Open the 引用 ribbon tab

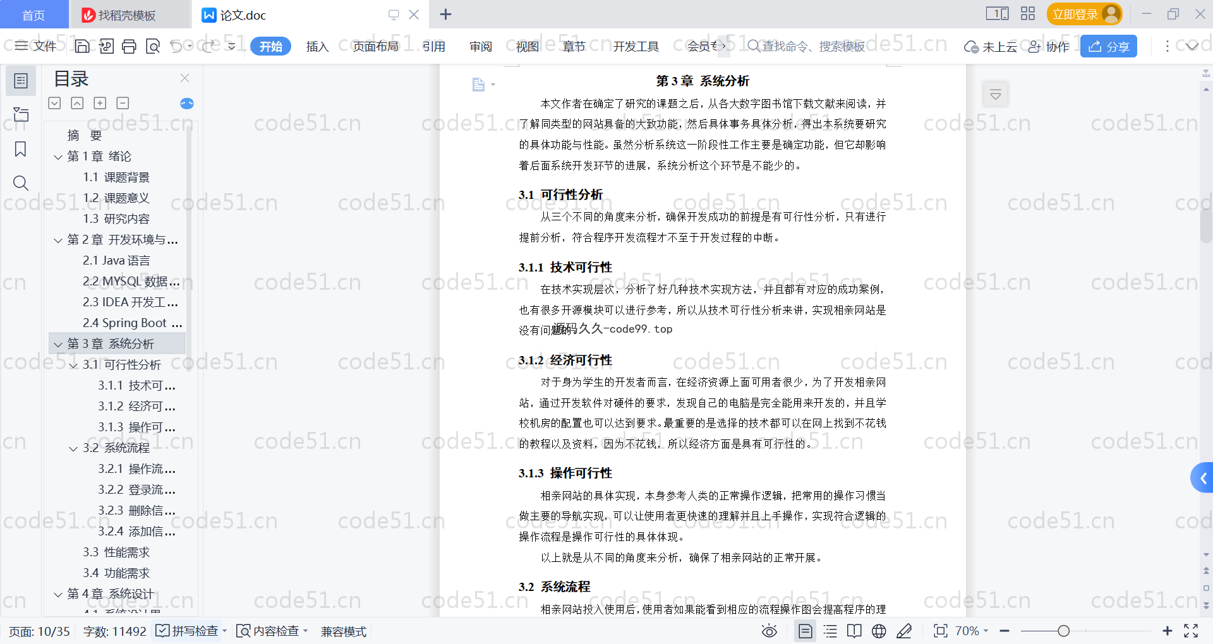(x=434, y=46)
